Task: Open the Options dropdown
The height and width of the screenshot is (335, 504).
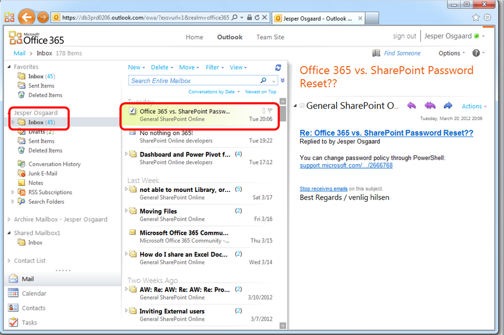Action: 452,53
